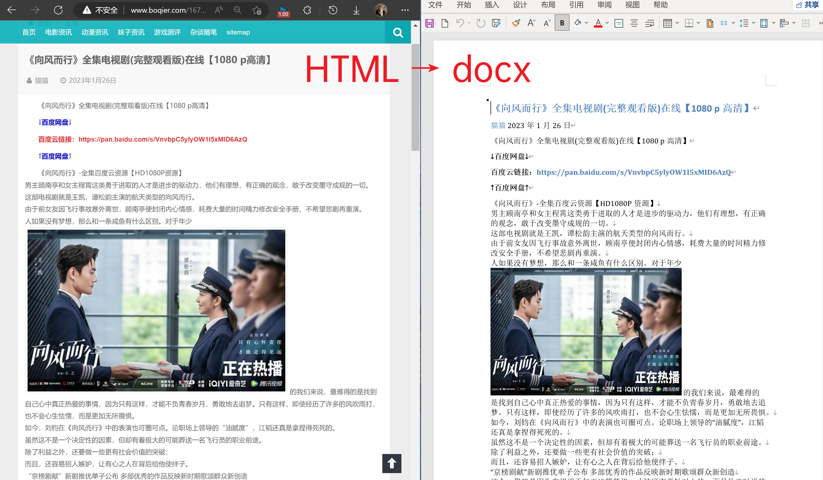
Task: Open the red Baidu pan link on webpage
Action: tap(163, 139)
